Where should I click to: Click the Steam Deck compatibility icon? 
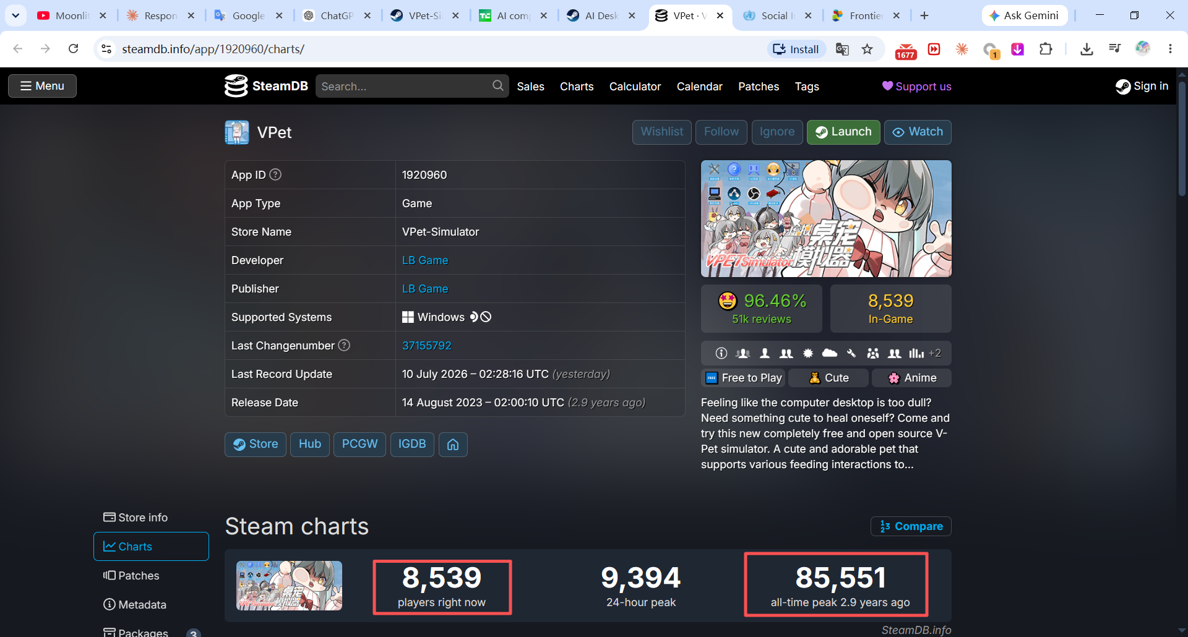pos(480,317)
